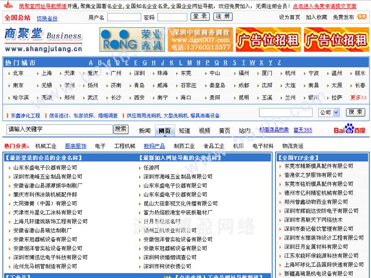Open the 荣业家具 banner ad
The width and height of the screenshot is (371, 278).
click(x=132, y=39)
